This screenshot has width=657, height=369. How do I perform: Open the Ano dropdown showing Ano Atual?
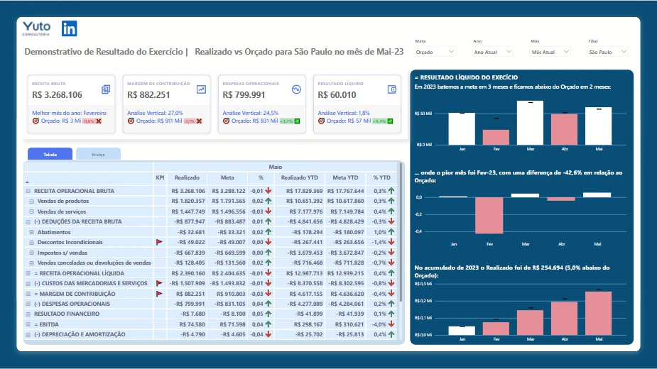tap(493, 52)
